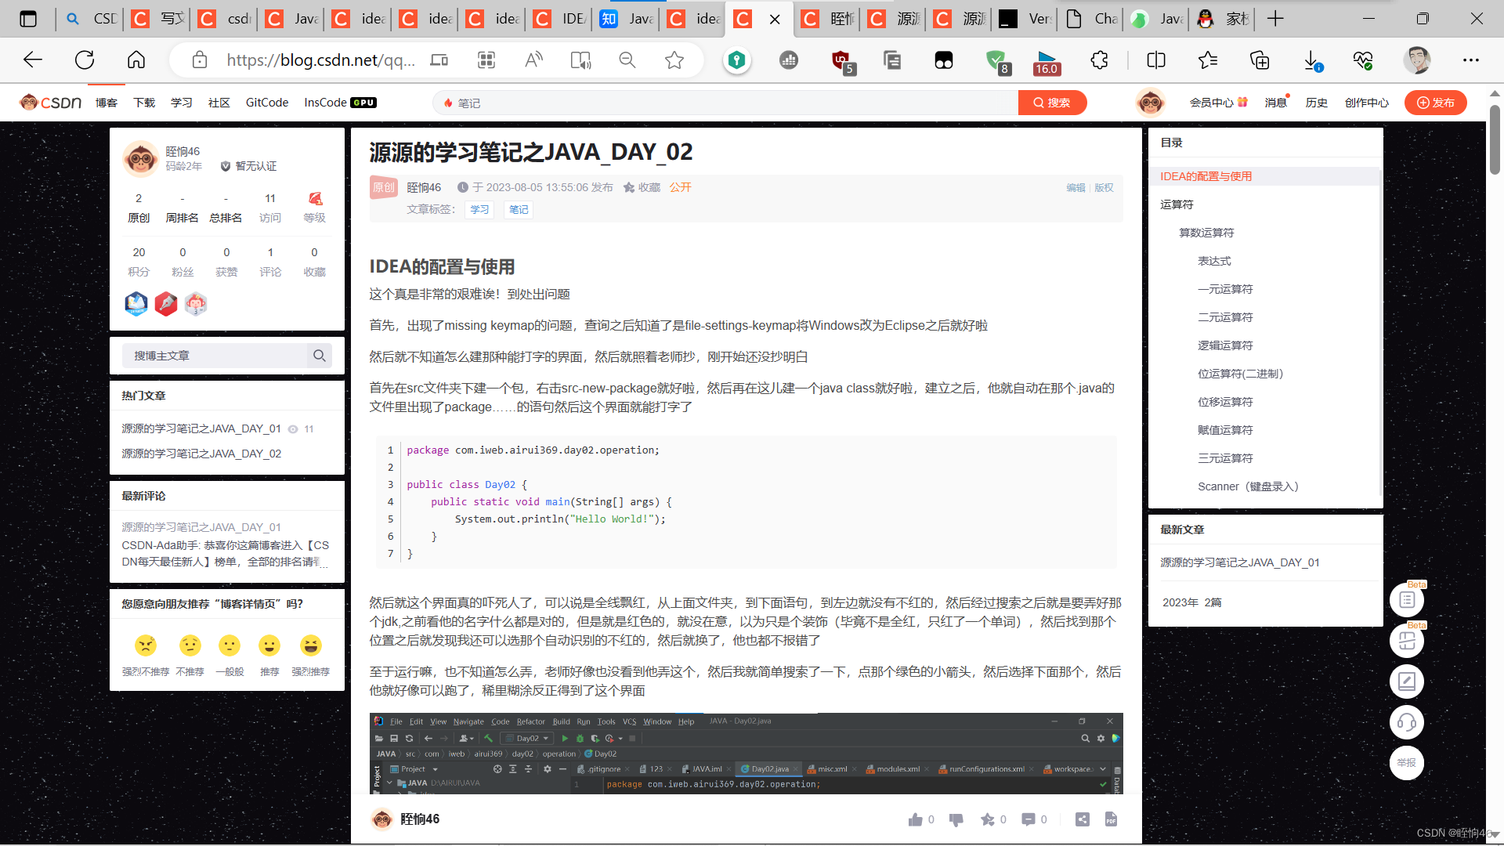The width and height of the screenshot is (1504, 846).
Task: Select the 强烈推荐 emoji rating
Action: click(311, 644)
